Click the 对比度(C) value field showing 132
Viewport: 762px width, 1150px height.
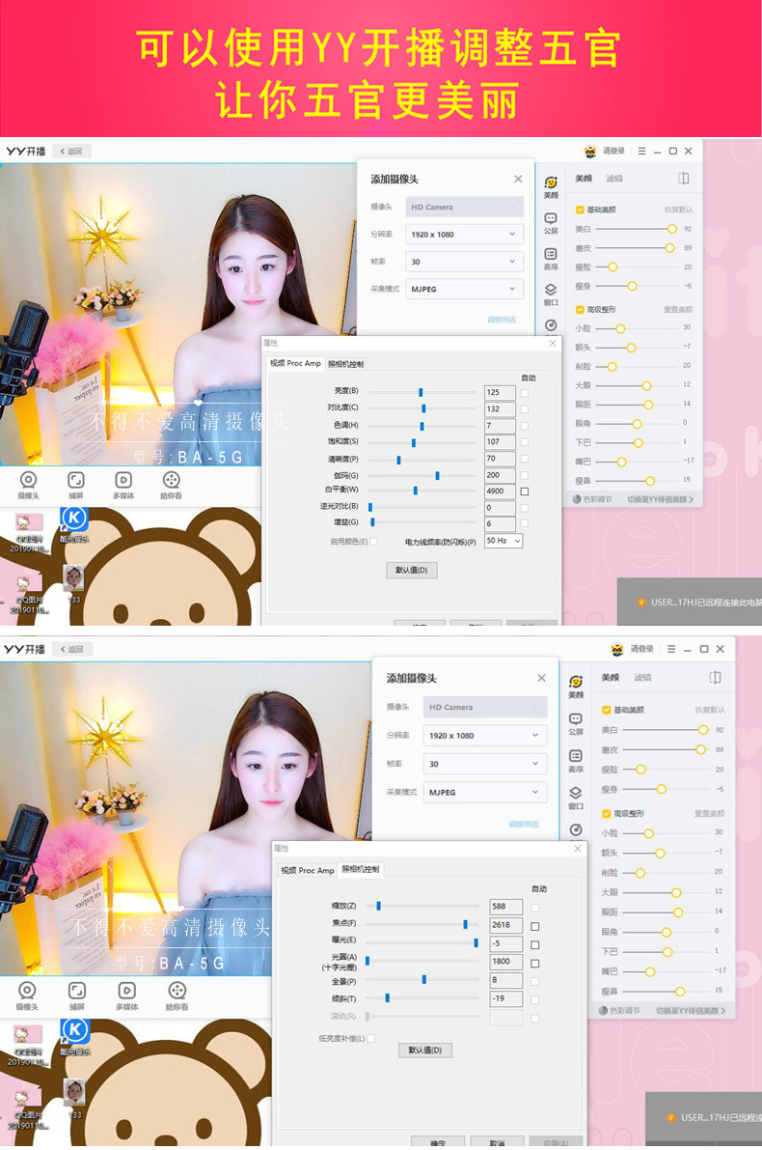pyautogui.click(x=500, y=409)
